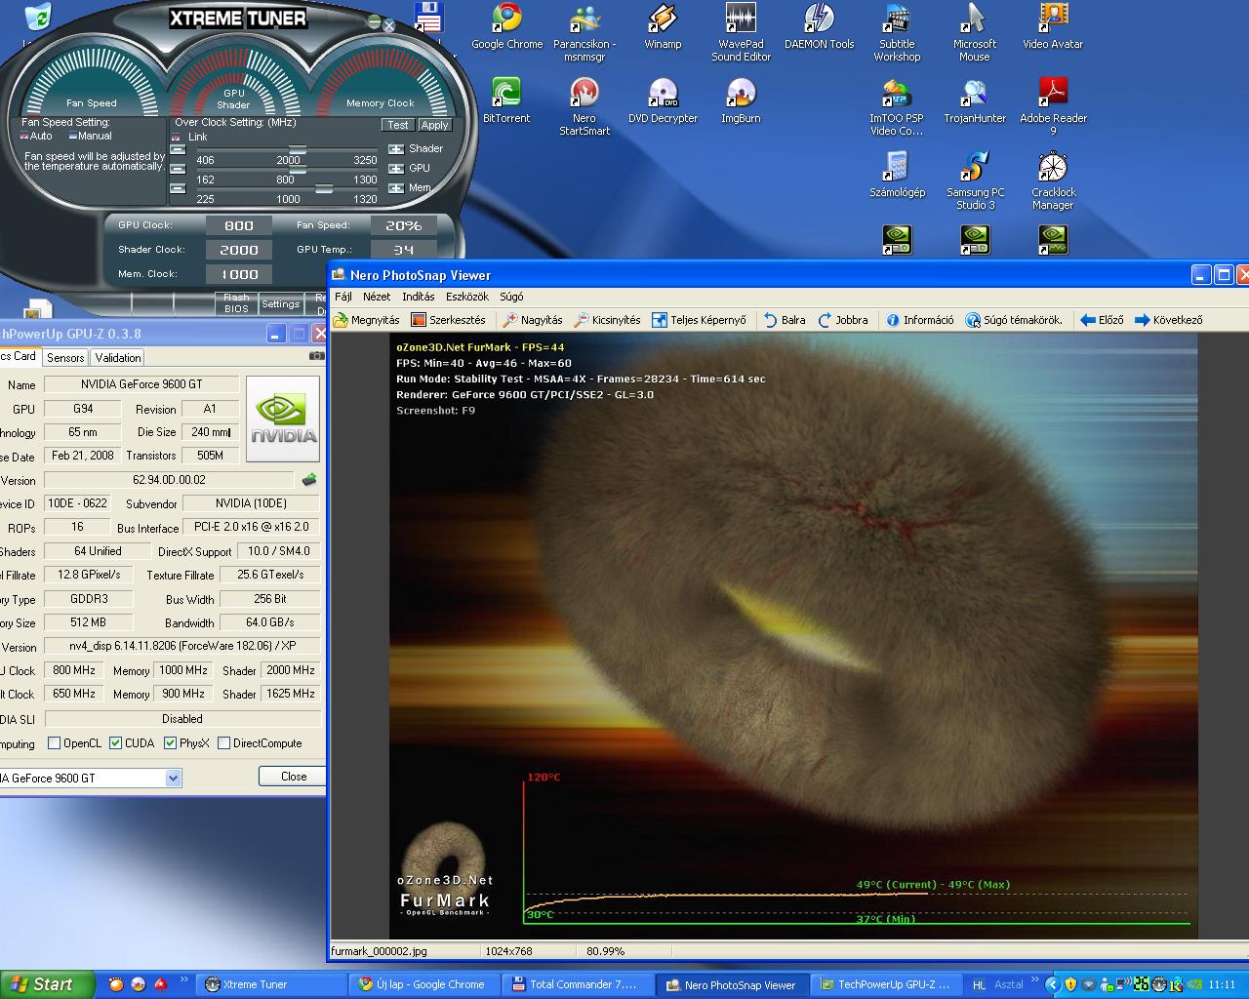Decrease GPU clock with minus button
Image resolution: width=1249 pixels, height=999 pixels.
pos(178,169)
